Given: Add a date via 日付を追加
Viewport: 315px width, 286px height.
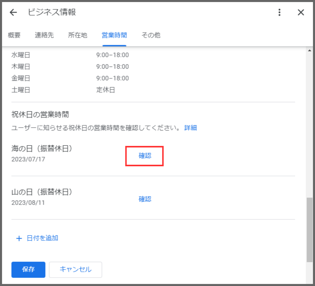Looking at the screenshot, I should pyautogui.click(x=42, y=238).
